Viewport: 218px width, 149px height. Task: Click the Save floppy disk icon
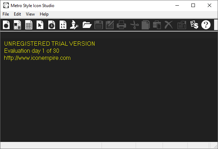click(99, 25)
